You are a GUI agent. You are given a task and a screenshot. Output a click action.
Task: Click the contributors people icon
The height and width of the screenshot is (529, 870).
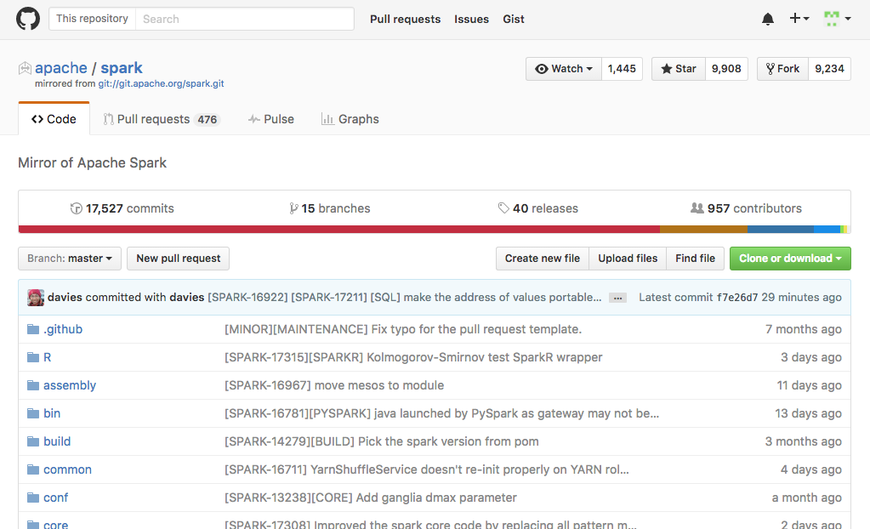pyautogui.click(x=697, y=208)
